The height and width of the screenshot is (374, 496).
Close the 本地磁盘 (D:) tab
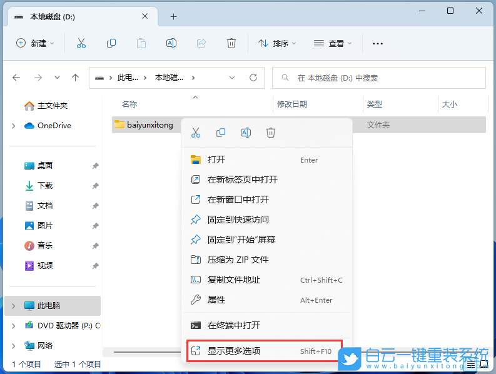[x=145, y=16]
